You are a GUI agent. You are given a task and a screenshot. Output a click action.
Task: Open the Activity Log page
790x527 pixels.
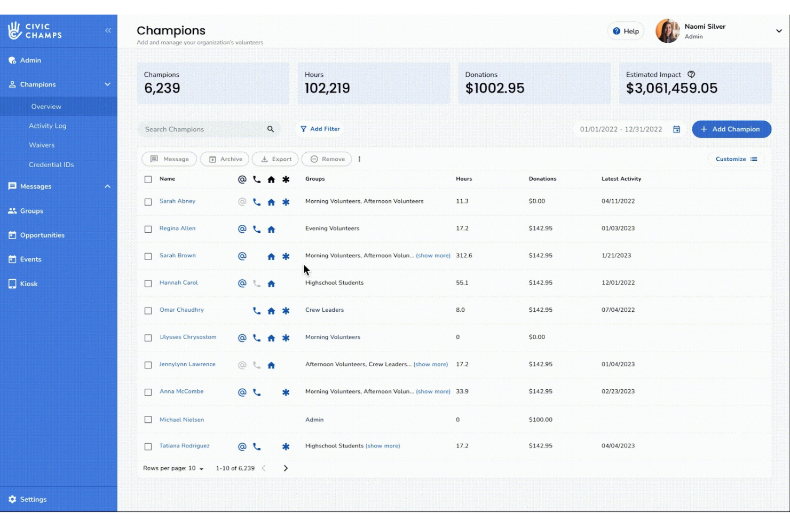48,125
